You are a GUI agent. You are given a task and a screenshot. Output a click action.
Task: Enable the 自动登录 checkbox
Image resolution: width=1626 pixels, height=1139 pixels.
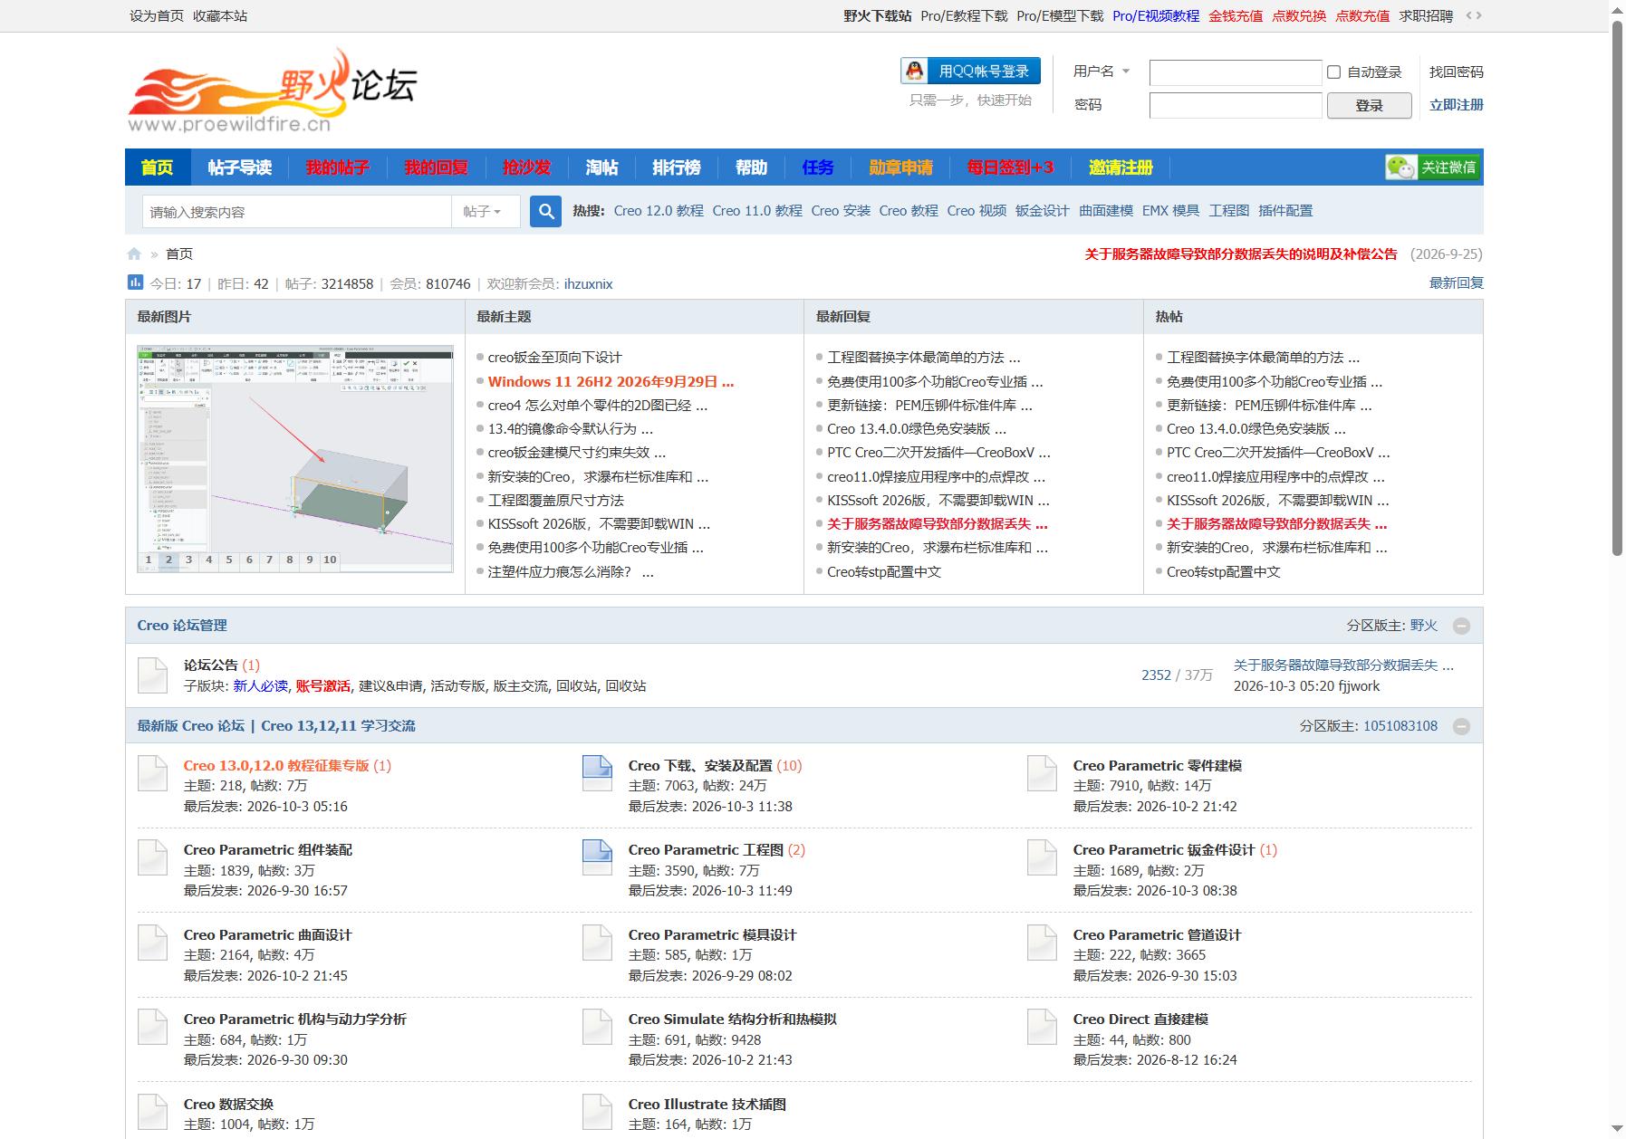(x=1333, y=72)
